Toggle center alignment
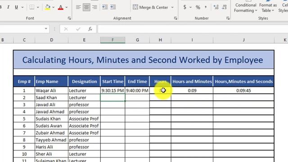 [86, 7]
